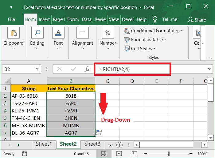Switch to the Sheet3 tab

(92, 144)
